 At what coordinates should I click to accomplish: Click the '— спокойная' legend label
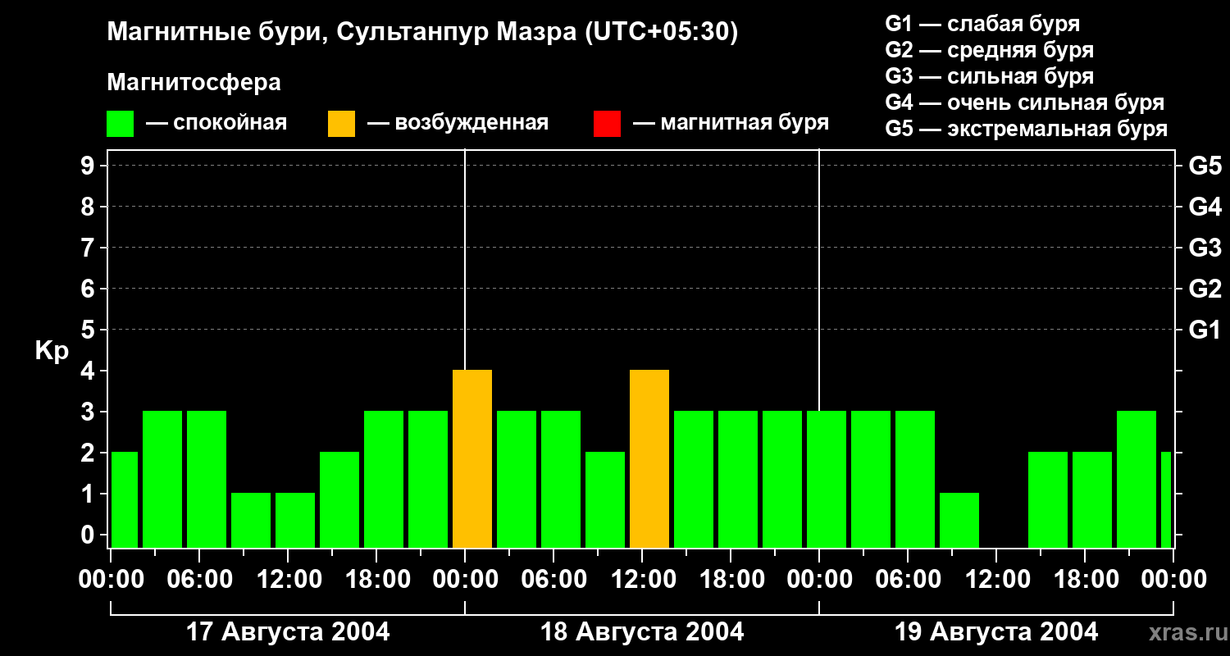pyautogui.click(x=216, y=124)
